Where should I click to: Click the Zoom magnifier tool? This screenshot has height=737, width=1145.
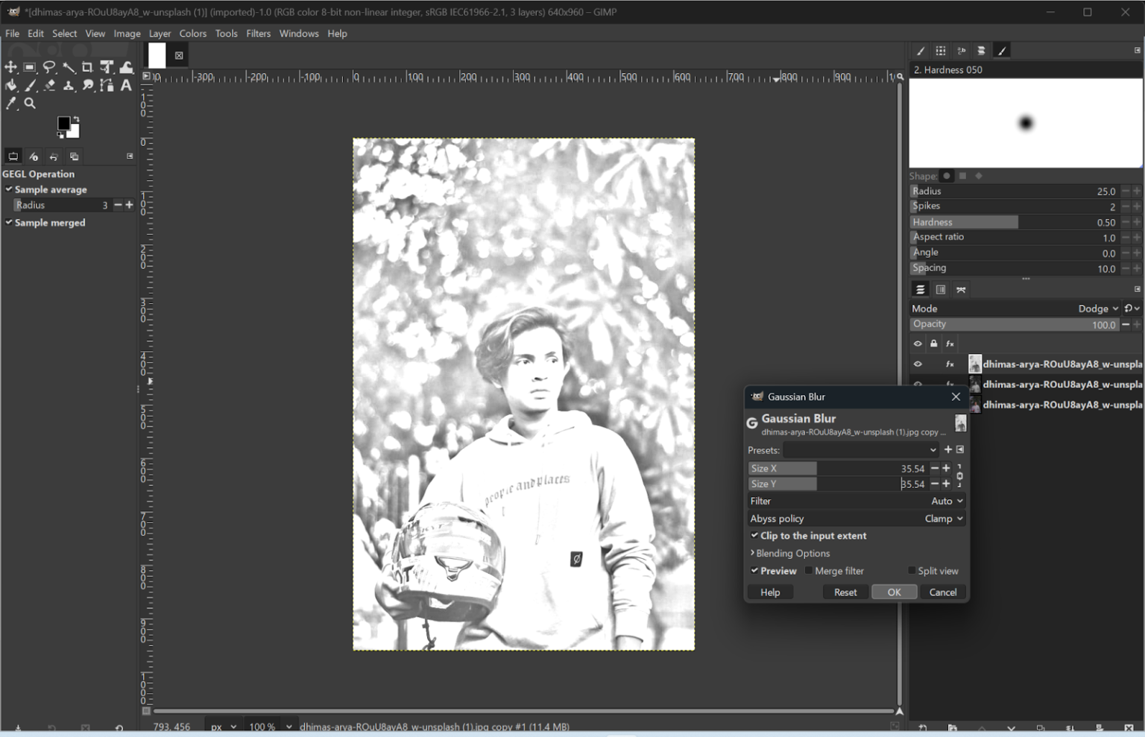point(30,104)
